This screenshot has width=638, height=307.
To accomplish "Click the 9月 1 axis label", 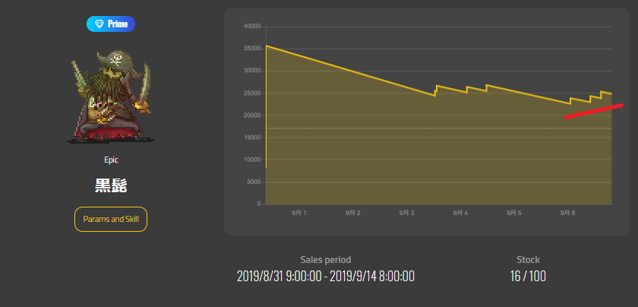I will (299, 213).
